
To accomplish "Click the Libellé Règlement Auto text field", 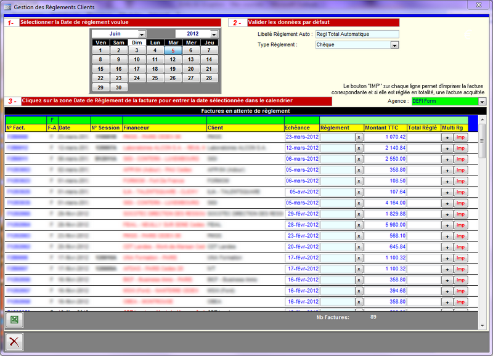I will click(x=357, y=34).
